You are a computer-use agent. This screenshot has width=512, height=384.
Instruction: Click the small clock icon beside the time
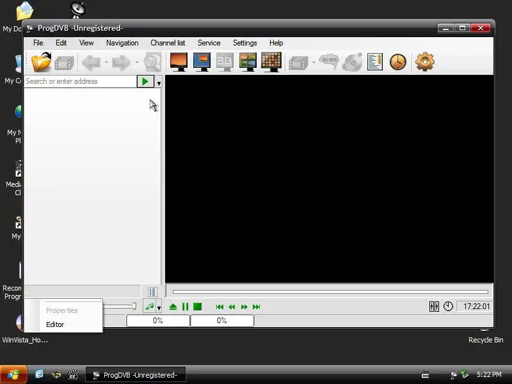pos(448,307)
